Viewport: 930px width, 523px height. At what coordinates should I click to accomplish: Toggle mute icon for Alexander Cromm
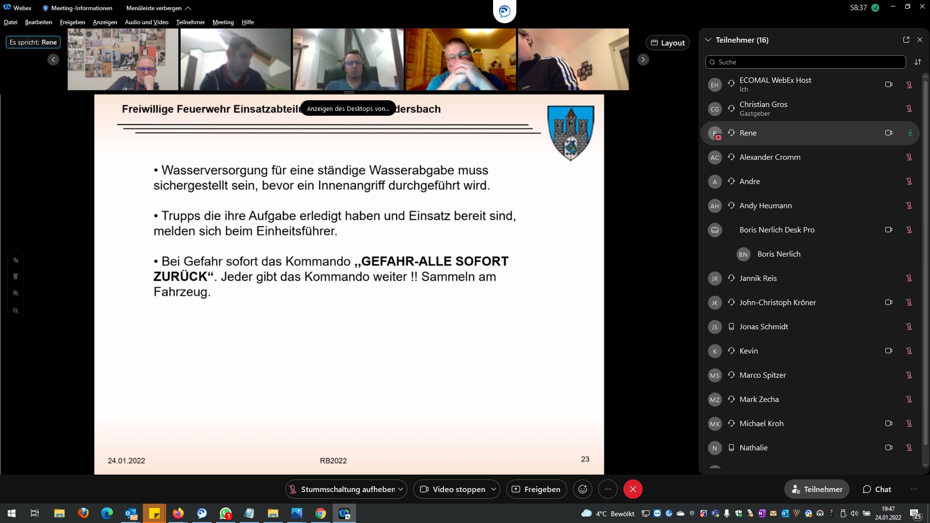pos(909,157)
